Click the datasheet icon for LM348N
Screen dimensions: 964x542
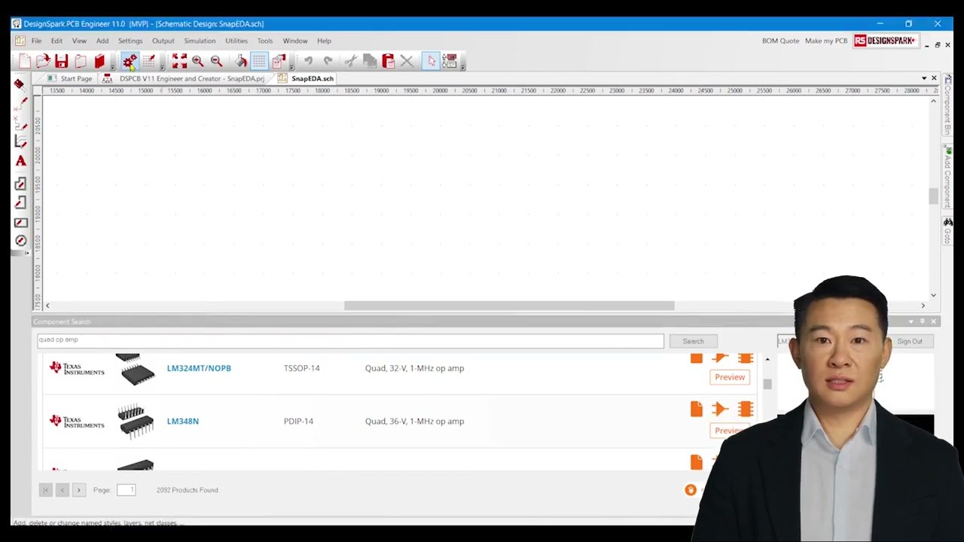click(697, 409)
